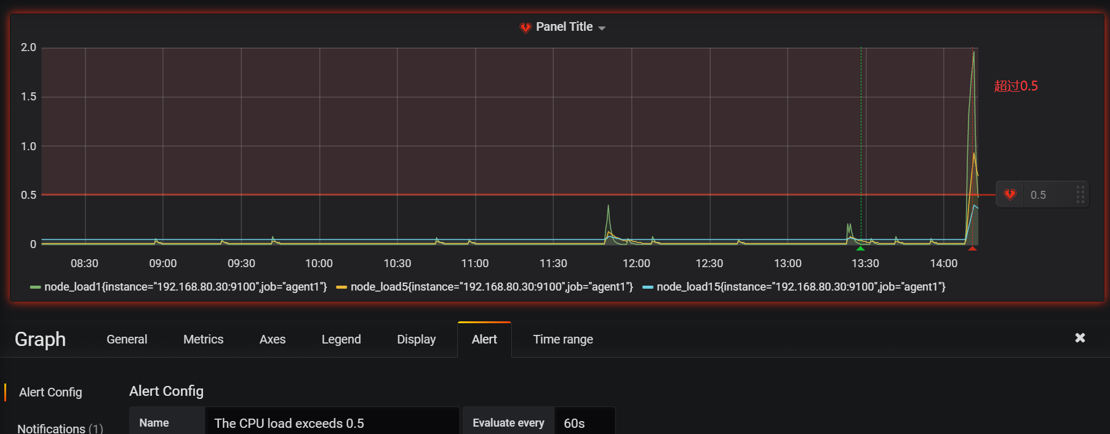Open Notifications (1) in the side menu

60,428
